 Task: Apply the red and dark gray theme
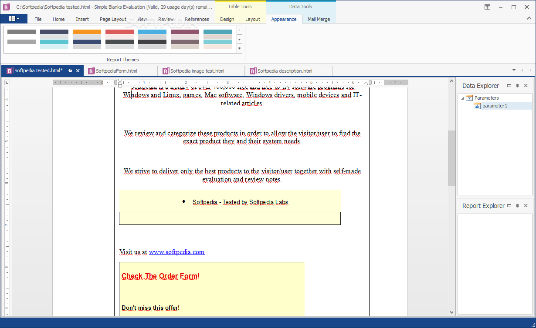click(x=120, y=39)
